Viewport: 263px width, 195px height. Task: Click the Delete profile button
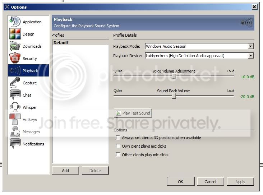95,170
